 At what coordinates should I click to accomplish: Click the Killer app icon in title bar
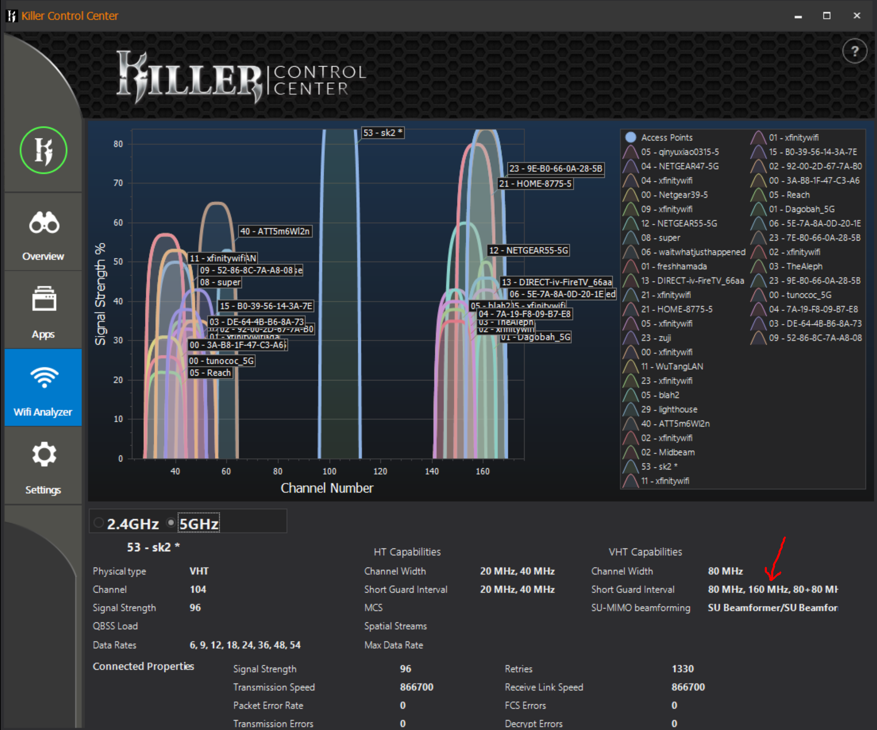(11, 16)
